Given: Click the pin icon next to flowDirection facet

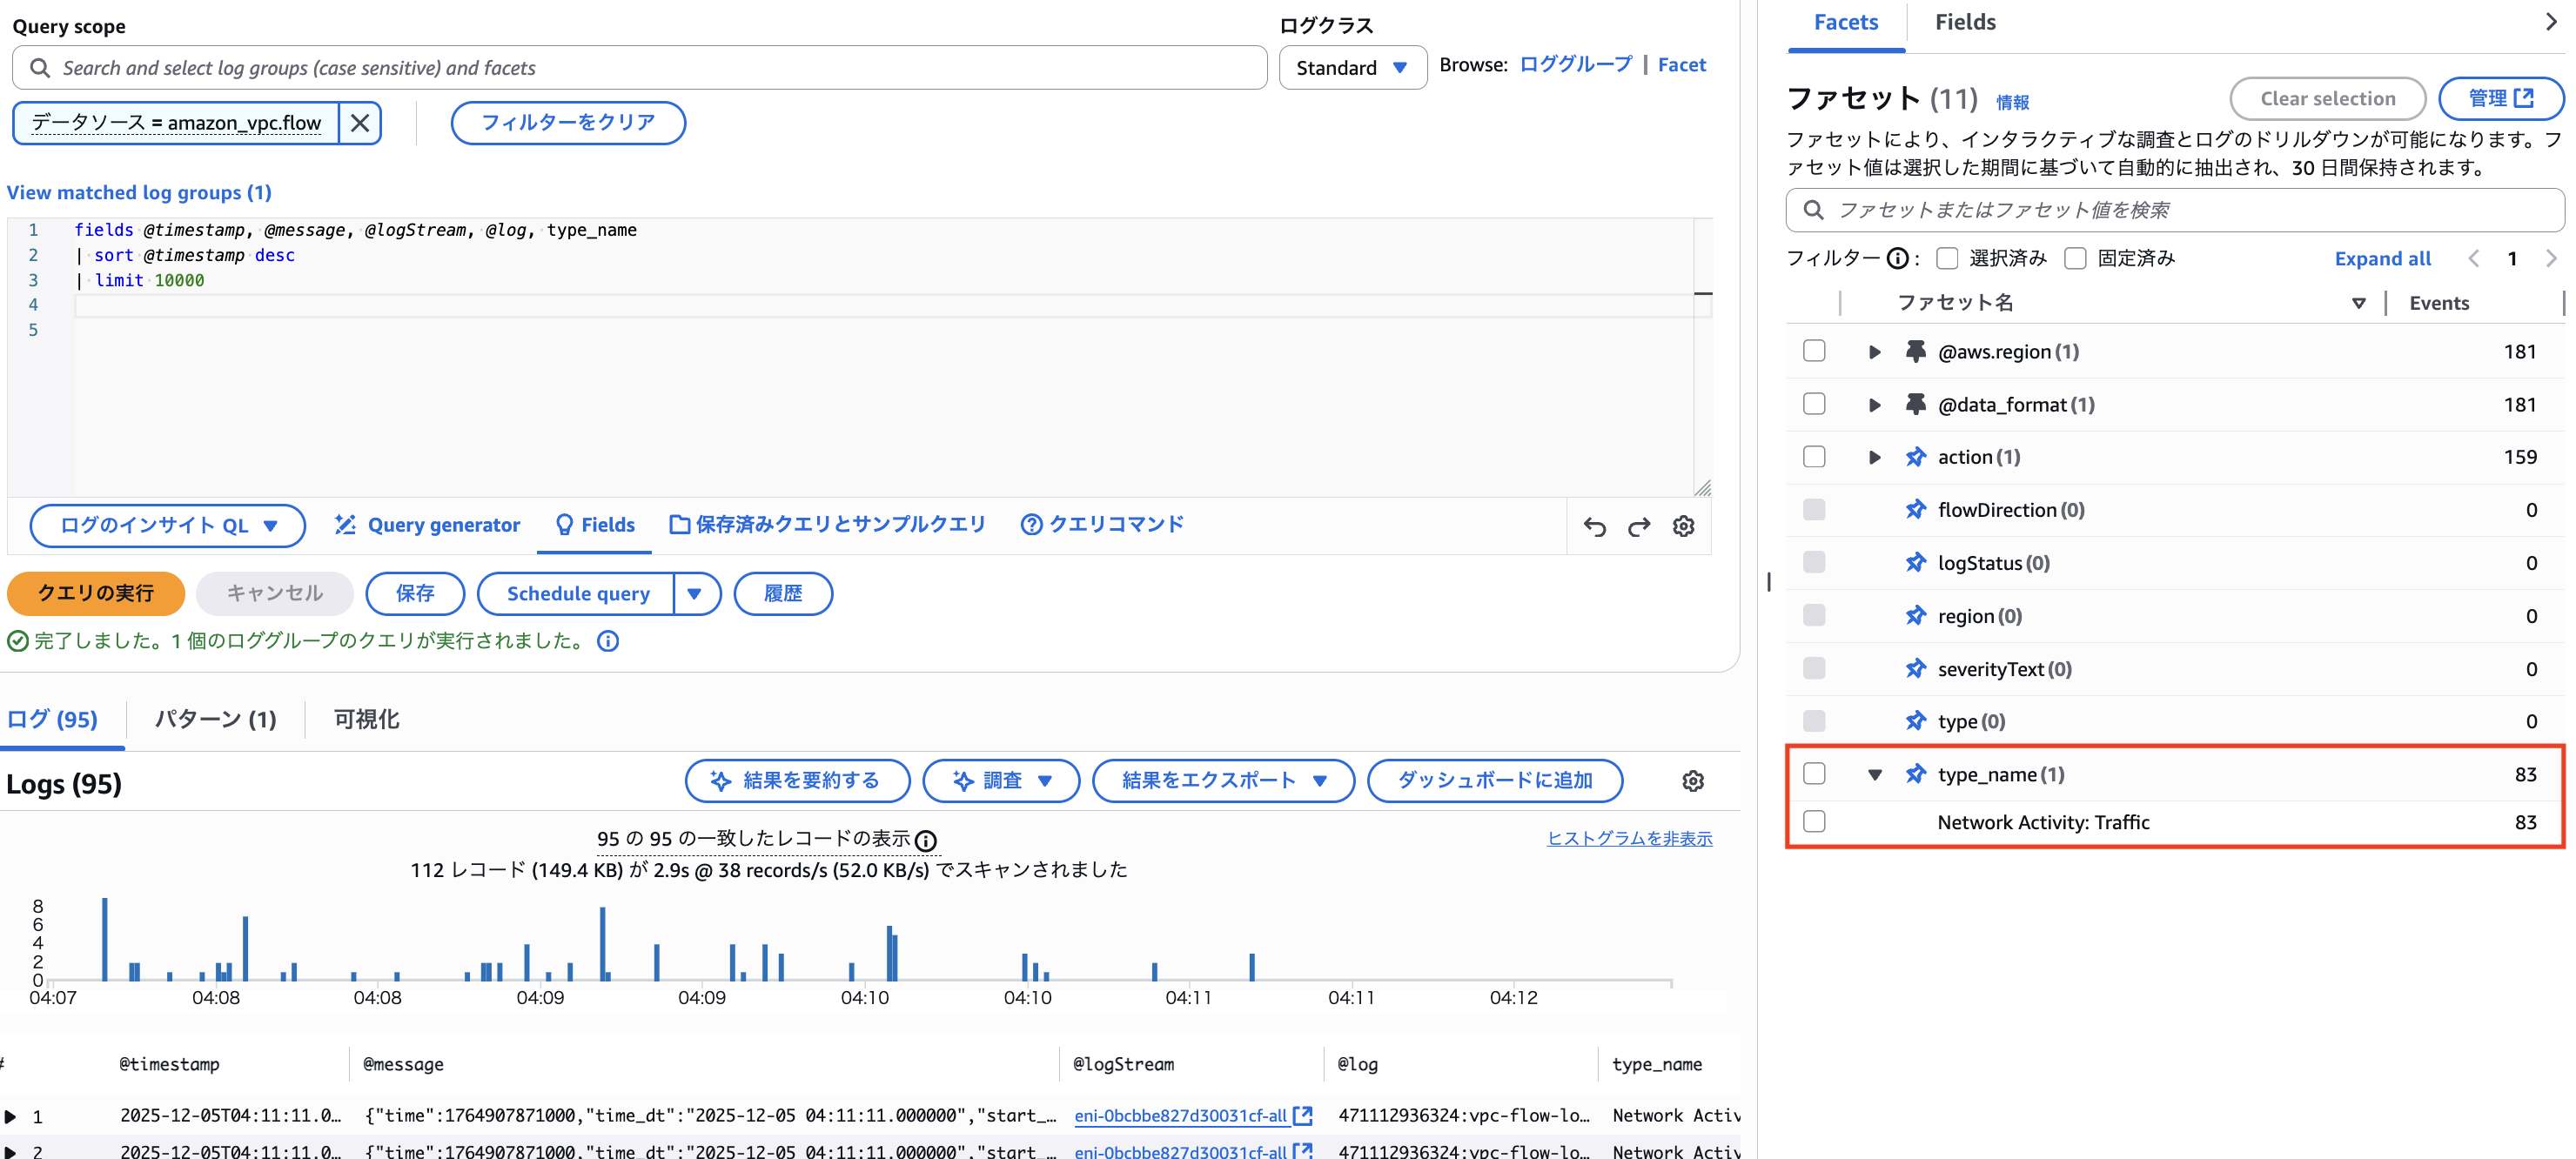Looking at the screenshot, I should [x=1917, y=509].
